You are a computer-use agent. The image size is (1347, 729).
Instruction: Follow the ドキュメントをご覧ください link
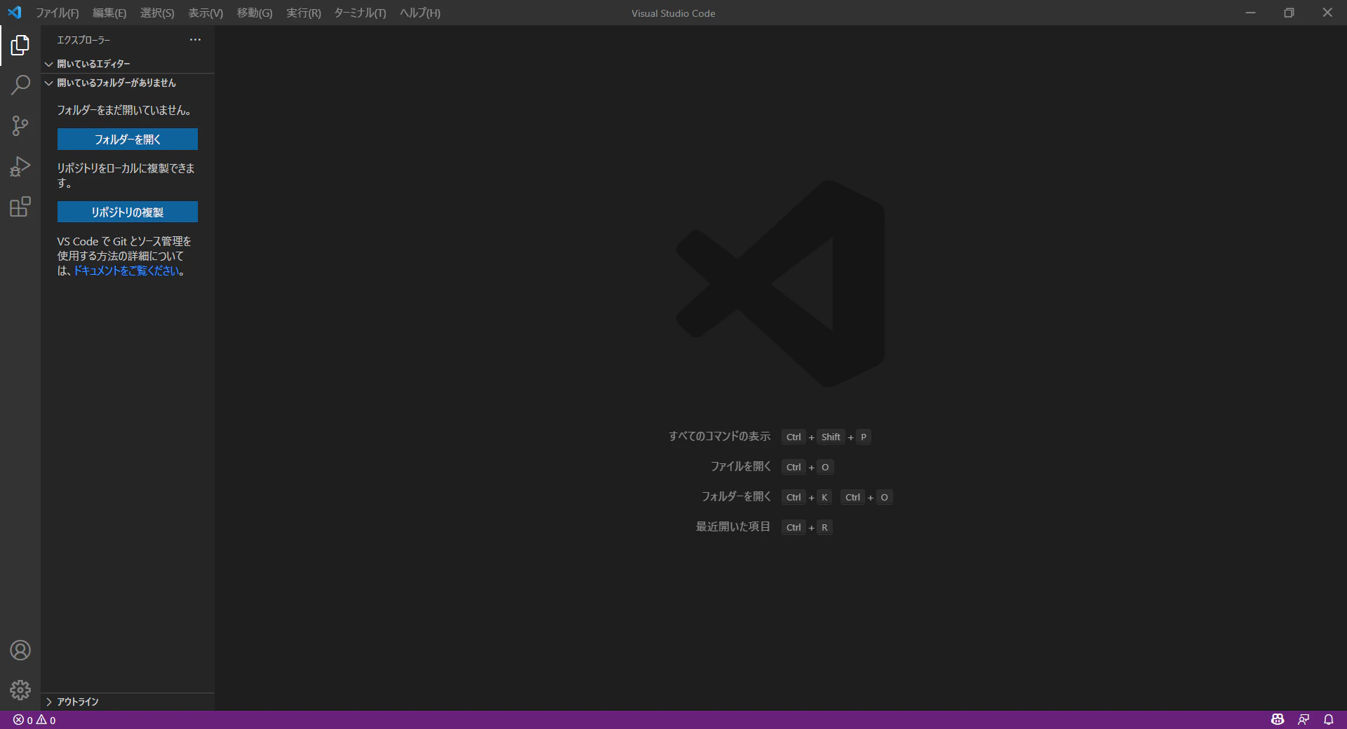tap(126, 271)
